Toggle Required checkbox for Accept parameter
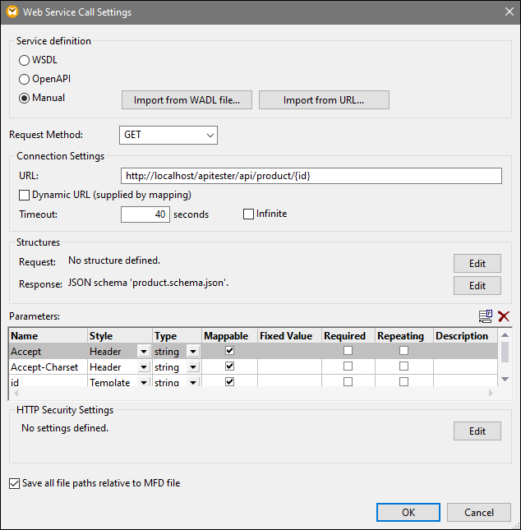The width and height of the screenshot is (521, 530). (x=348, y=351)
